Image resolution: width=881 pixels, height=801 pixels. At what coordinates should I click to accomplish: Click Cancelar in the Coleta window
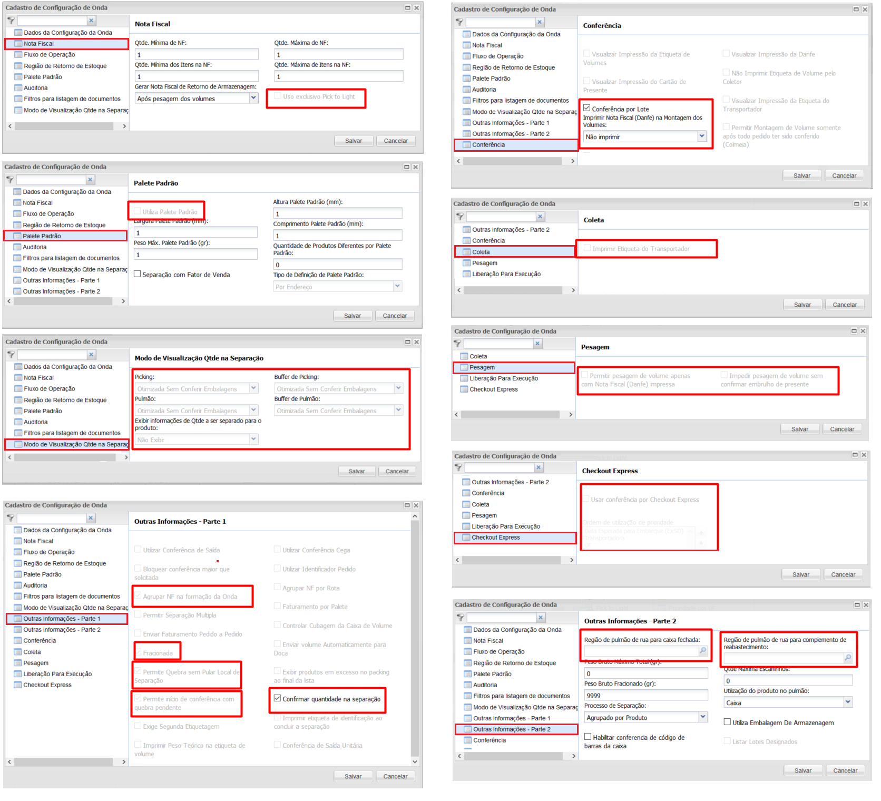click(845, 305)
